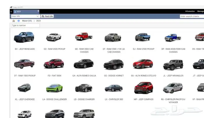Open the Enter VIN dropdown arrow
Image resolution: width=204 pixels, height=118 pixels.
tap(38, 16)
